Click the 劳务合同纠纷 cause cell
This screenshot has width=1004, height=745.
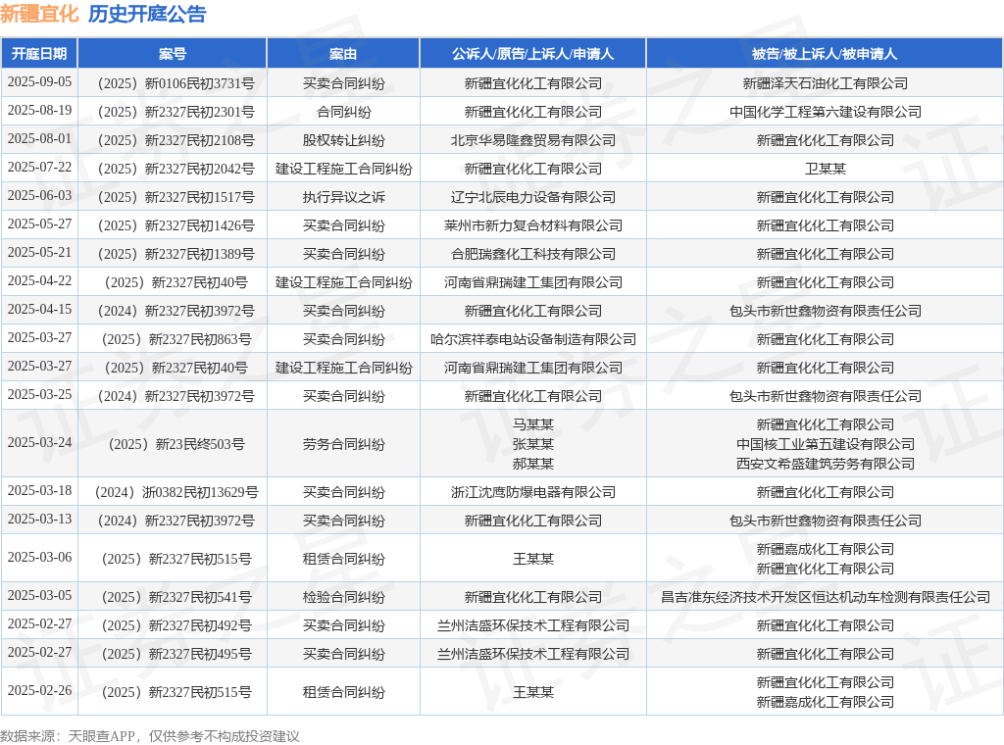(x=344, y=444)
